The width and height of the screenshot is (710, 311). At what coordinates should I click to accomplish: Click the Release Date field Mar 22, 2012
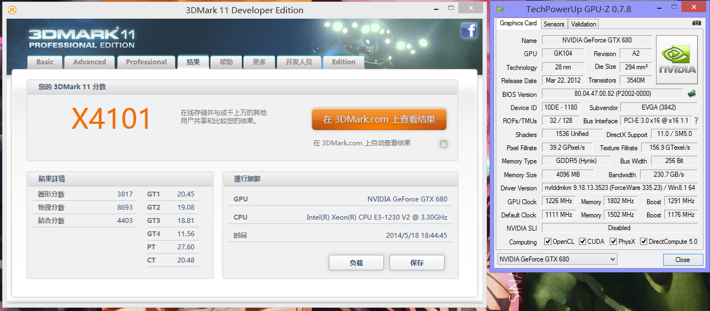click(x=563, y=80)
